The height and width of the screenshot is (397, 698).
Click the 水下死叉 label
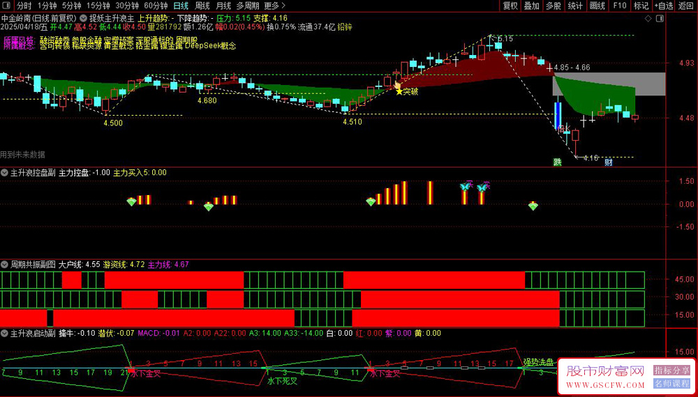pos(282,381)
